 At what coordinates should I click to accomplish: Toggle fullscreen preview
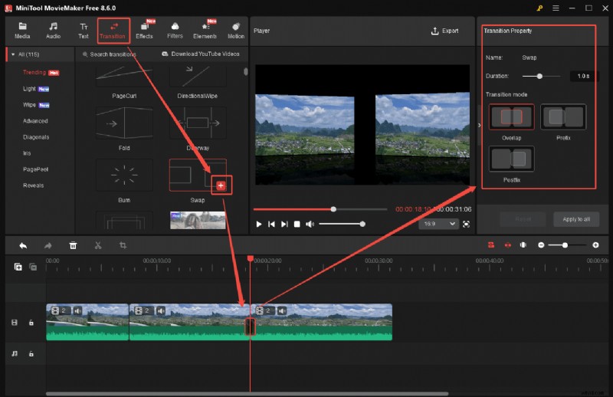coord(466,224)
